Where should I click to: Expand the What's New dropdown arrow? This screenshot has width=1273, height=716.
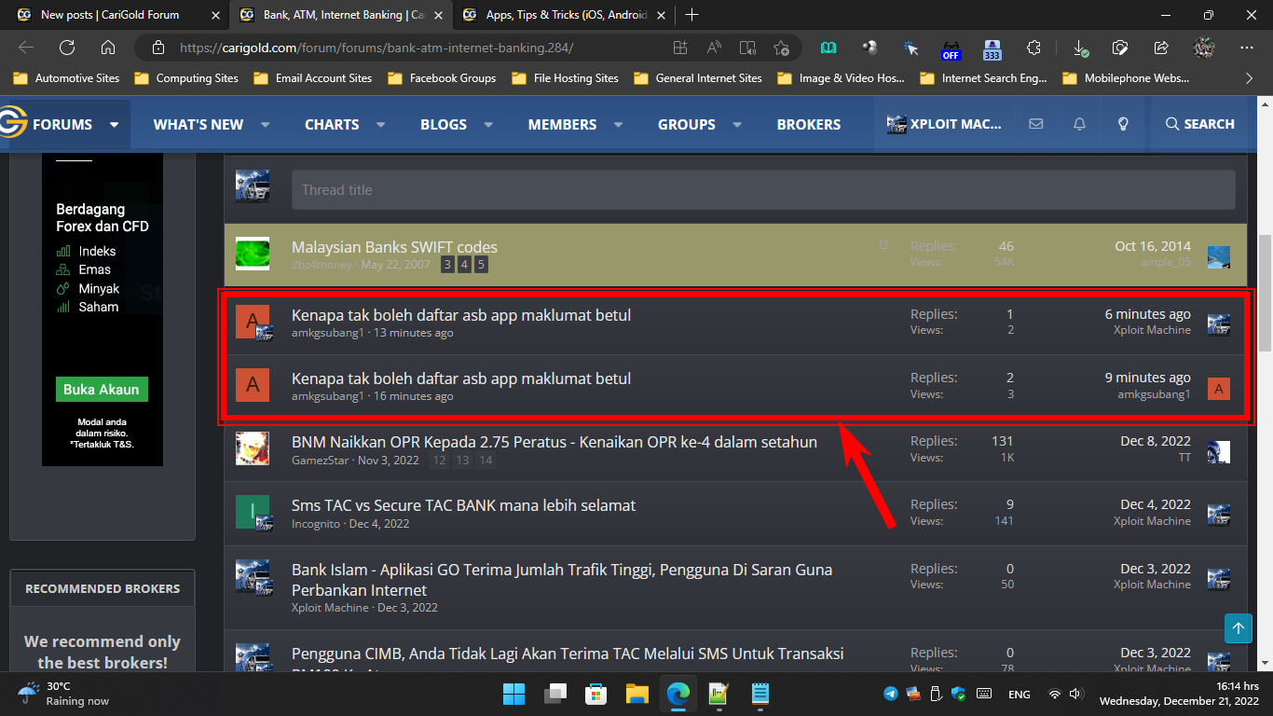265,124
